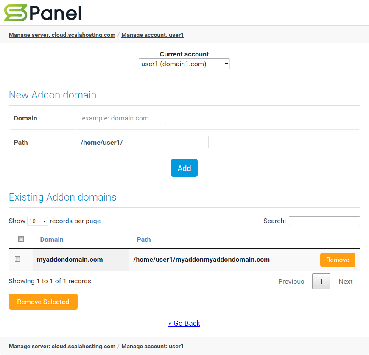This screenshot has width=369, height=355.
Task: Open Manage server: cloud.scalahosting.com link
Action: (x=62, y=35)
